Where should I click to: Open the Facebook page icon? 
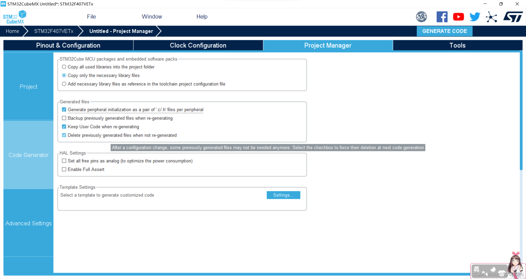(442, 17)
